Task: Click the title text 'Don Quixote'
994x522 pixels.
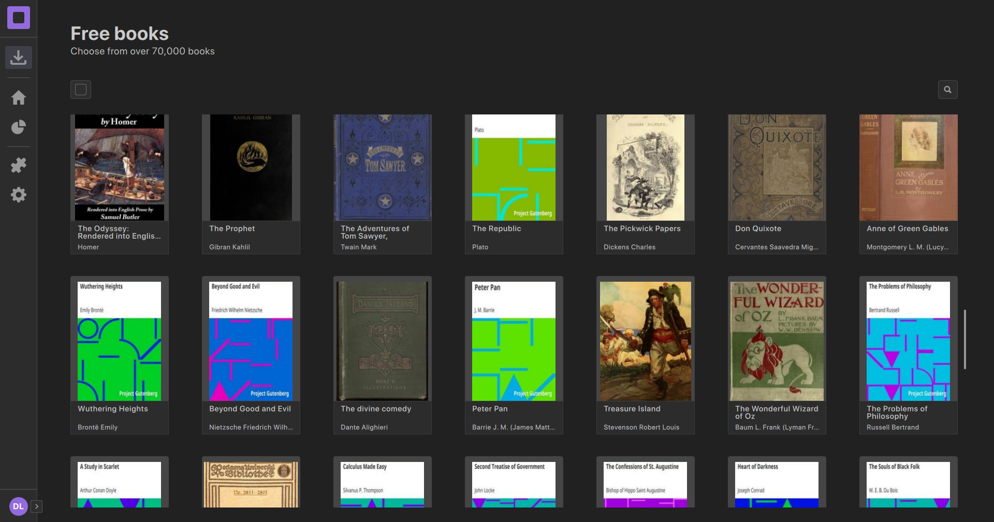Action: 758,228
